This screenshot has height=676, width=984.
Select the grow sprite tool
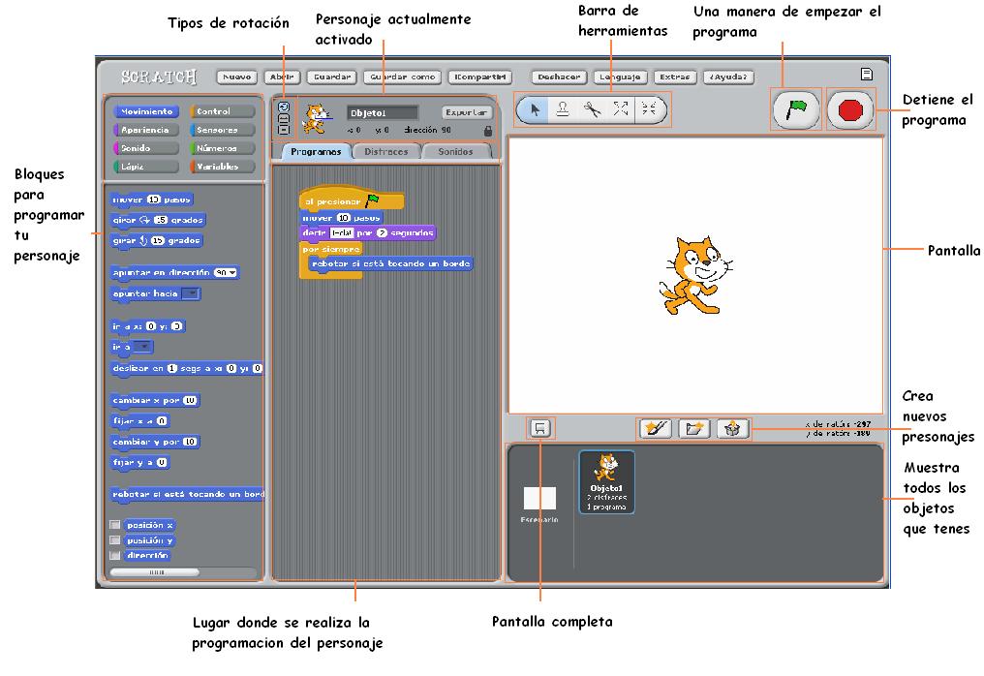622,109
